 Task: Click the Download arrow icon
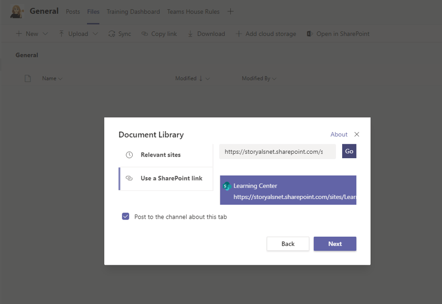coord(191,34)
